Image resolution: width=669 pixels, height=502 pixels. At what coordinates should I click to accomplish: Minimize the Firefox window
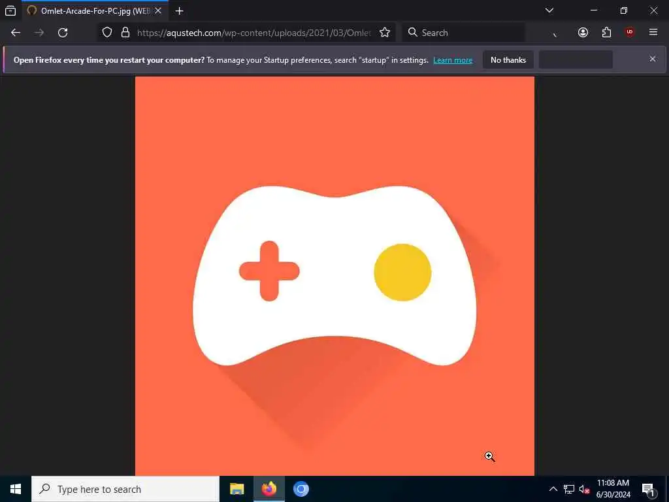click(x=594, y=10)
